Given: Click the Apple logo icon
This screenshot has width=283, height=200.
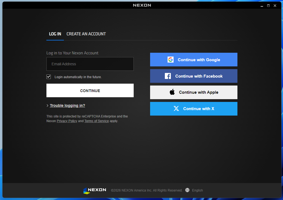Looking at the screenshot, I should coord(172,92).
